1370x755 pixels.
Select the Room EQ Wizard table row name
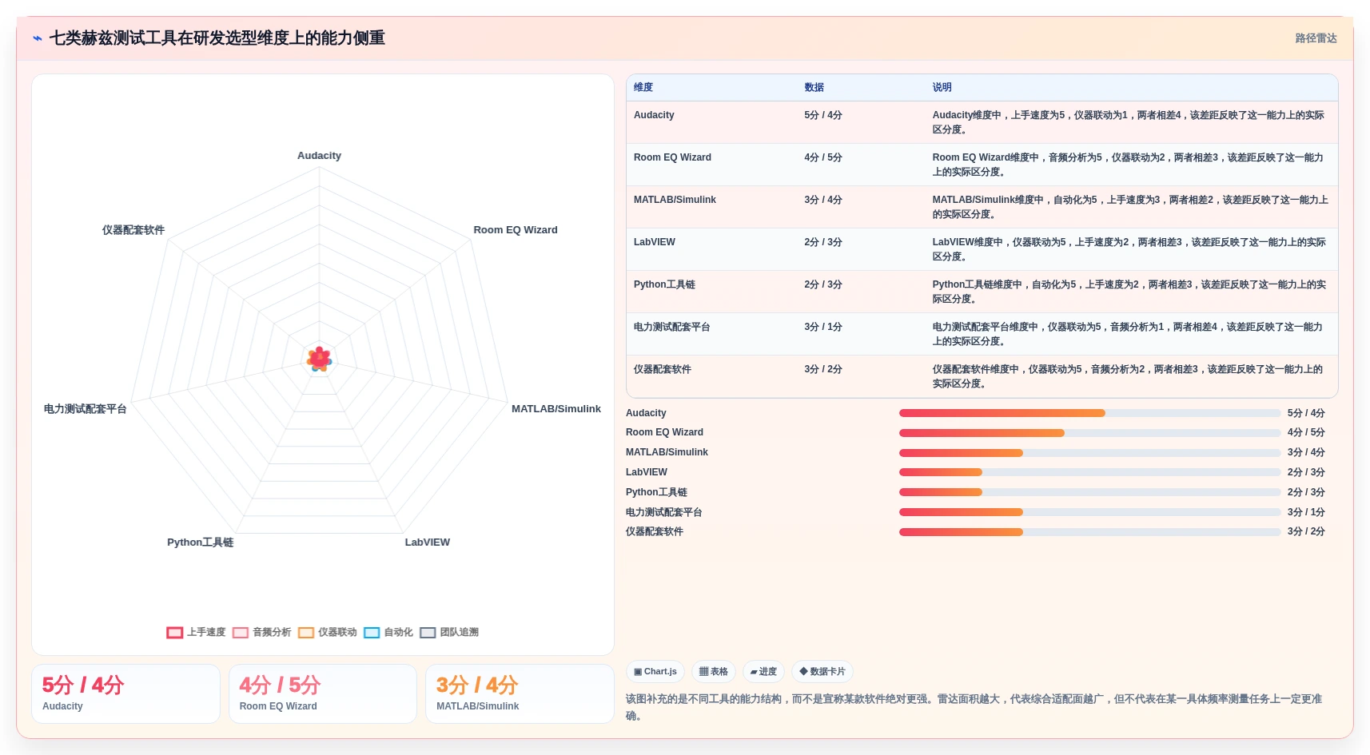click(x=672, y=157)
